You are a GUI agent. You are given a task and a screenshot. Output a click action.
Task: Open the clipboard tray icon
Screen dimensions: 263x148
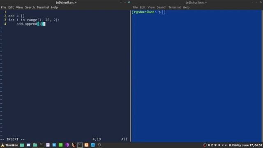[212, 145]
